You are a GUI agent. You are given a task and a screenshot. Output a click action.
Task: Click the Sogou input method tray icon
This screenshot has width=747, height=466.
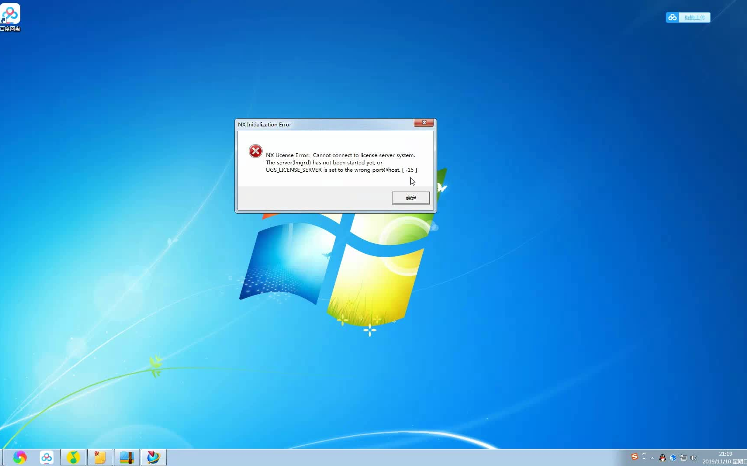[634, 457]
